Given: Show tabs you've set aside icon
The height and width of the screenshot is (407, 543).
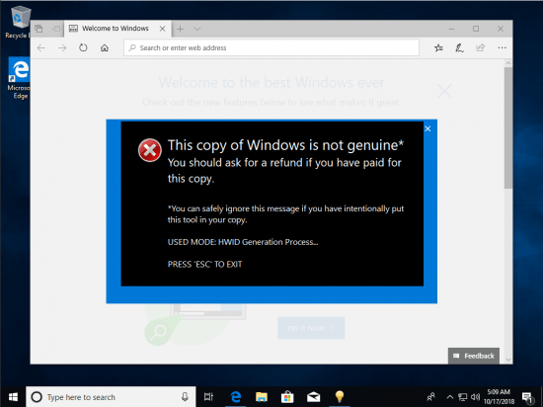Looking at the screenshot, I should 39,29.
